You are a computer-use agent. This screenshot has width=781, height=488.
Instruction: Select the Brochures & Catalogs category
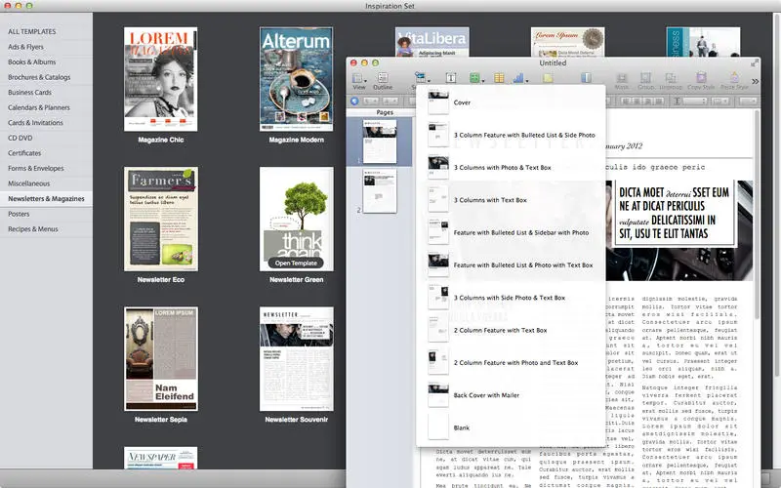pos(39,77)
